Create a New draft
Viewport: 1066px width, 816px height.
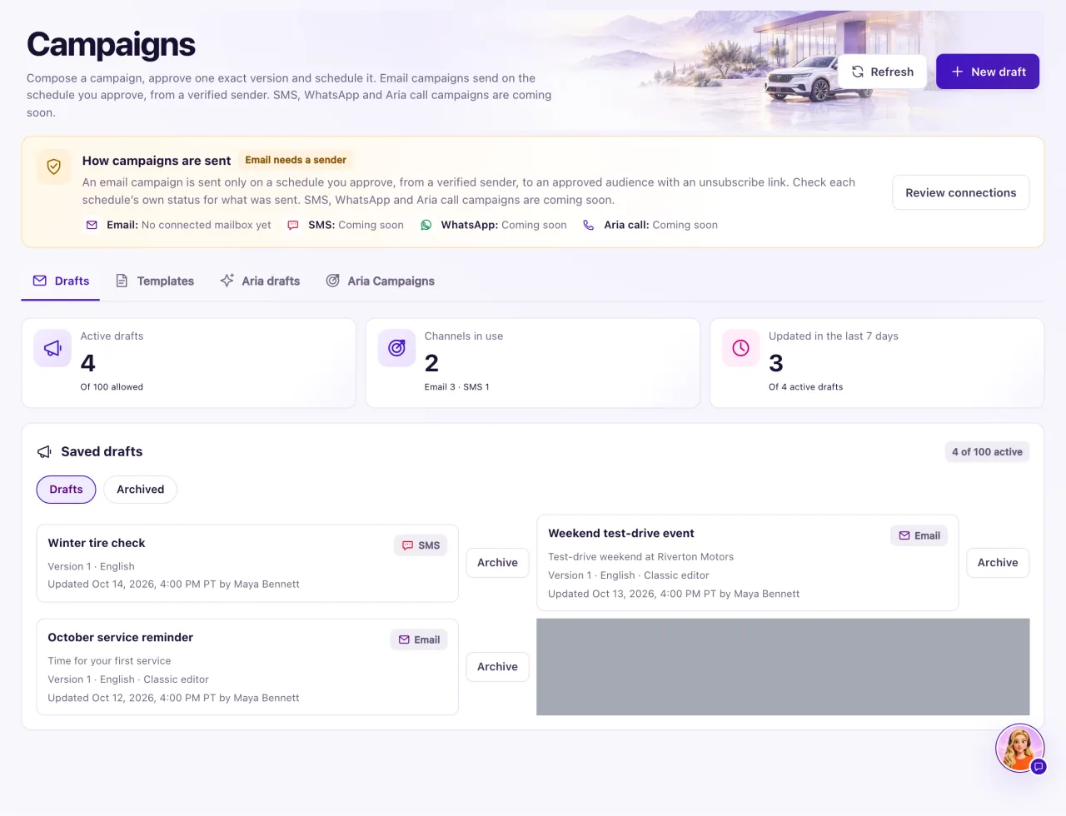click(x=988, y=72)
